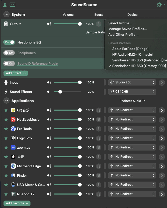Expand Input row details chevron

(162, 83)
